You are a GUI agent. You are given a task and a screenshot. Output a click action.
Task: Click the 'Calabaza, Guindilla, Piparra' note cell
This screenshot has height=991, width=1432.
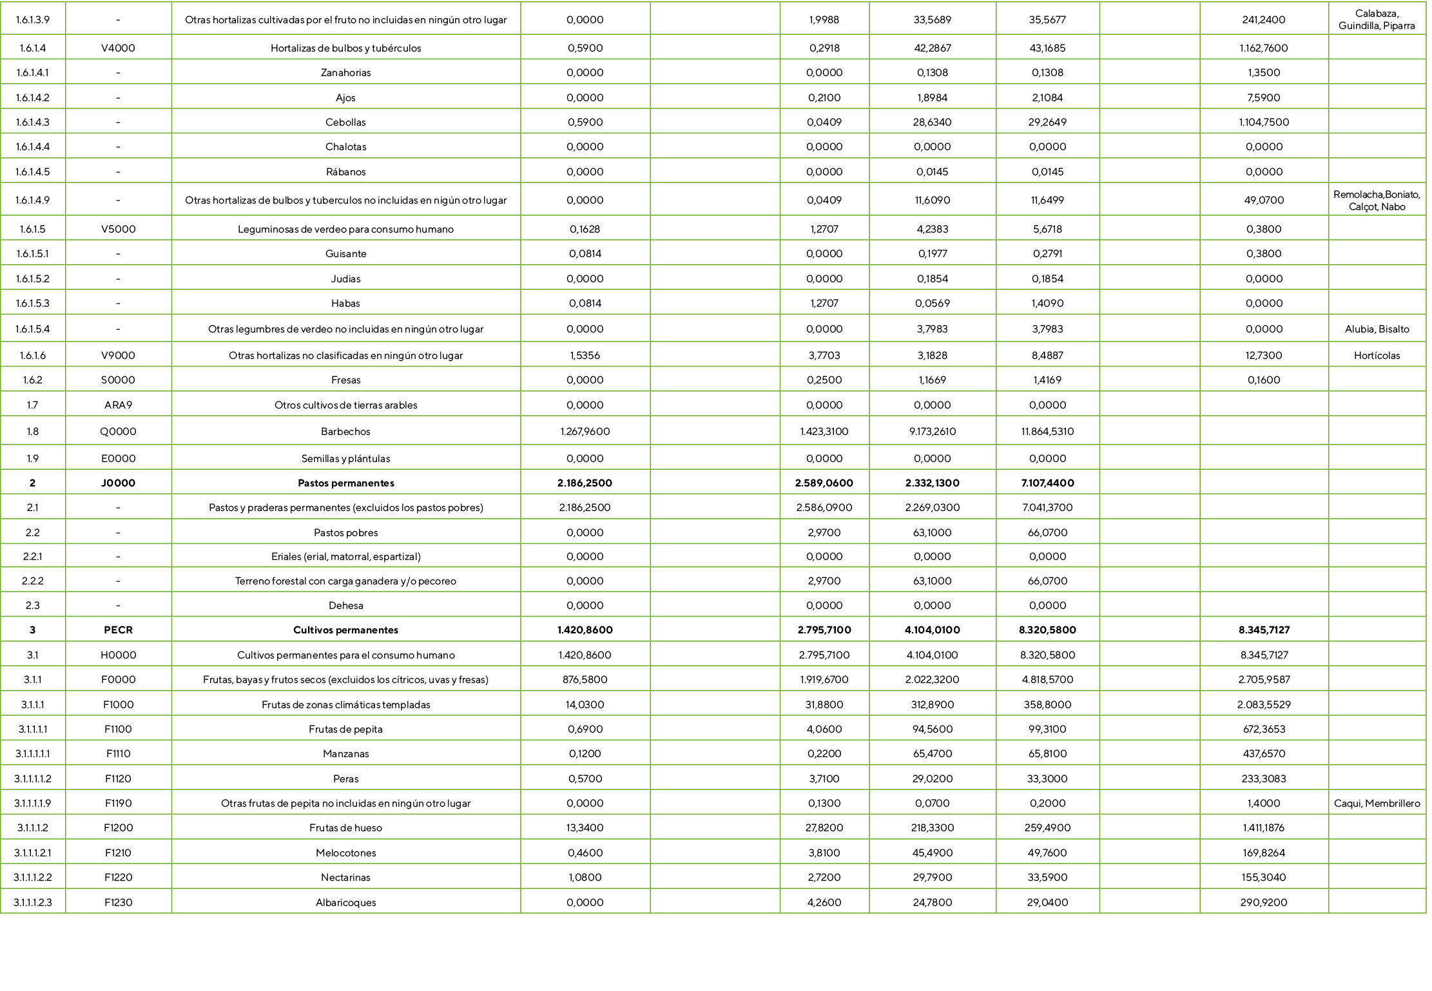[1376, 19]
